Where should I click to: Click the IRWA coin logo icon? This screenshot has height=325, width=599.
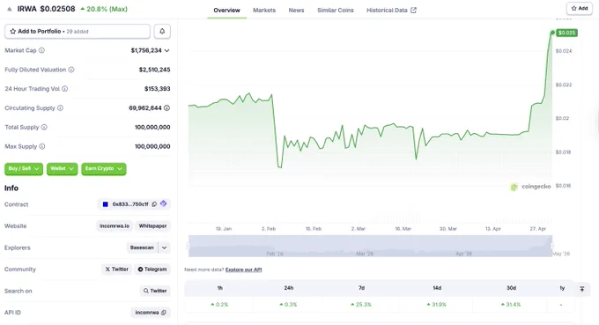click(x=10, y=9)
